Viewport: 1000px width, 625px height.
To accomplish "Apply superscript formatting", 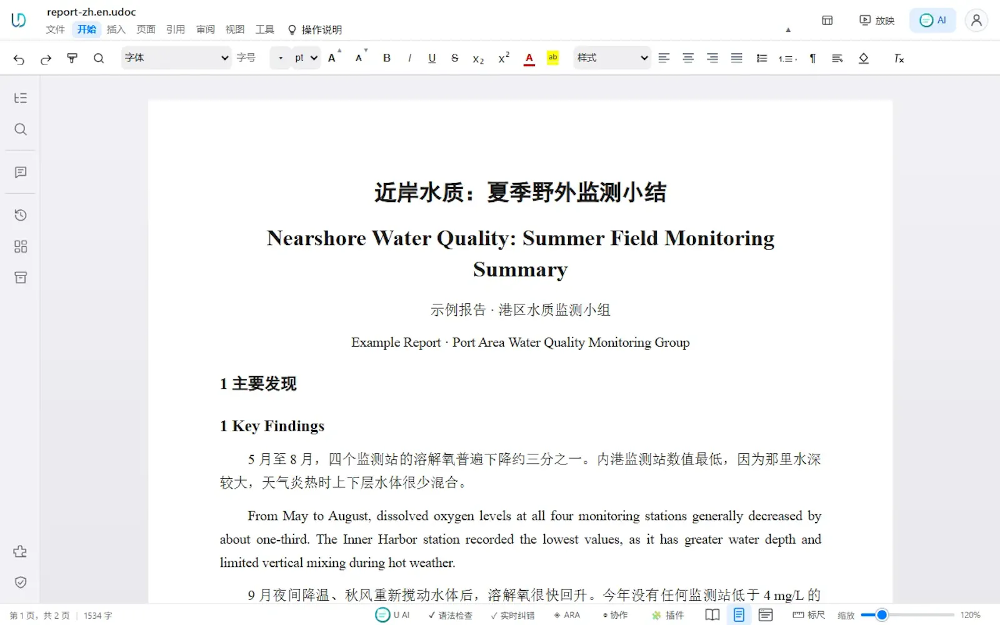I will (x=504, y=57).
